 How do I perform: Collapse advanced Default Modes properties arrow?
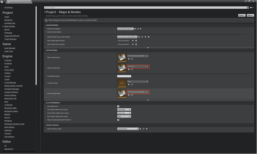click(148, 47)
